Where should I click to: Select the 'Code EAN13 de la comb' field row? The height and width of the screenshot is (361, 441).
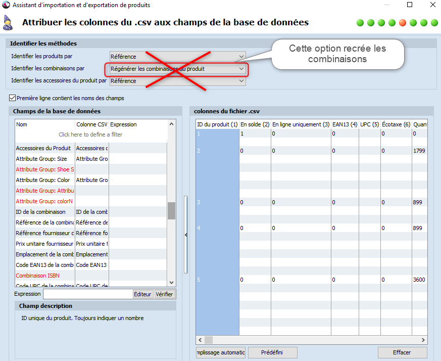pyautogui.click(x=91, y=265)
